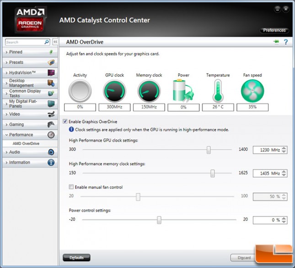Disable the Enable Graphics OverDrive checkbox

[65, 121]
